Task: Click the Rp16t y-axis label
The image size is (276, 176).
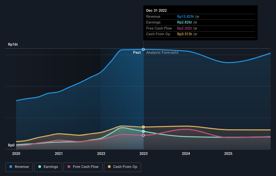Action: pyautogui.click(x=13, y=44)
